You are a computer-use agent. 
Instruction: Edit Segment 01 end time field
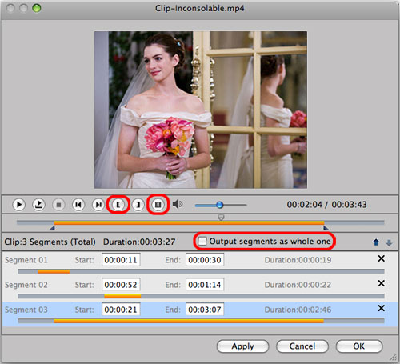pyautogui.click(x=205, y=260)
